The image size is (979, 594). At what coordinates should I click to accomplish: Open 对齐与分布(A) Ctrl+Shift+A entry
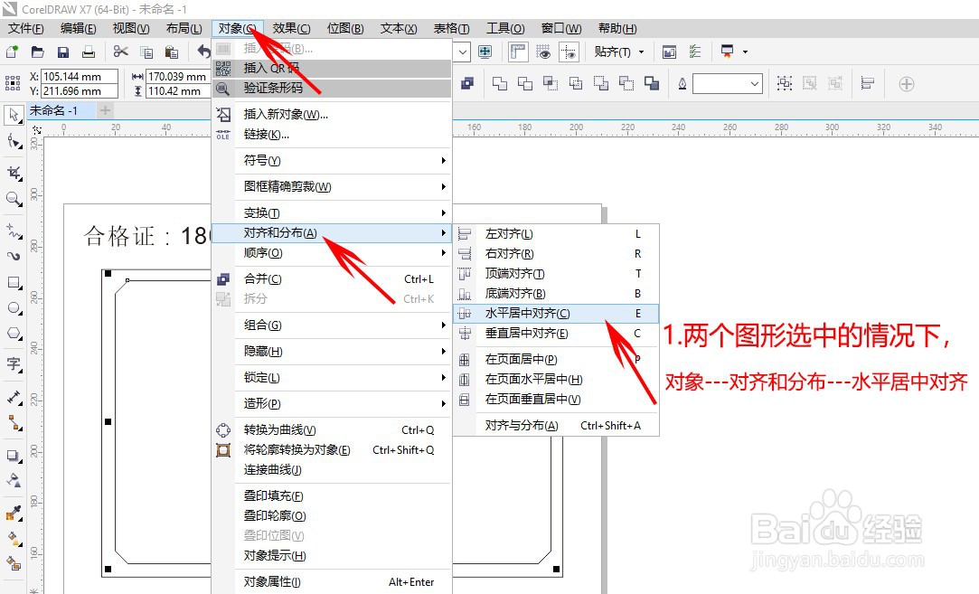point(556,425)
